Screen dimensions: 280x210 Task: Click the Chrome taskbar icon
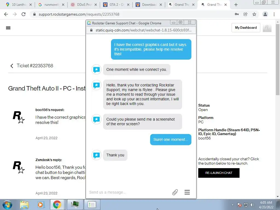click(57, 205)
